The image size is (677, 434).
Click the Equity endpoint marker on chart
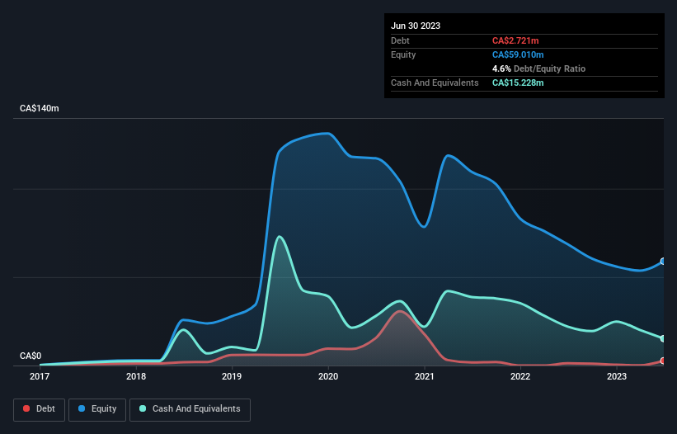pyautogui.click(x=663, y=262)
